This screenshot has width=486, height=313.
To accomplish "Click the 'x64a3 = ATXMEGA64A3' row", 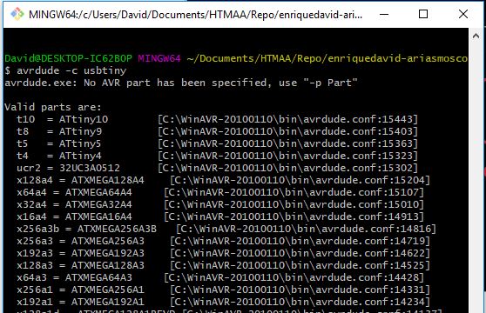I will [220, 277].
